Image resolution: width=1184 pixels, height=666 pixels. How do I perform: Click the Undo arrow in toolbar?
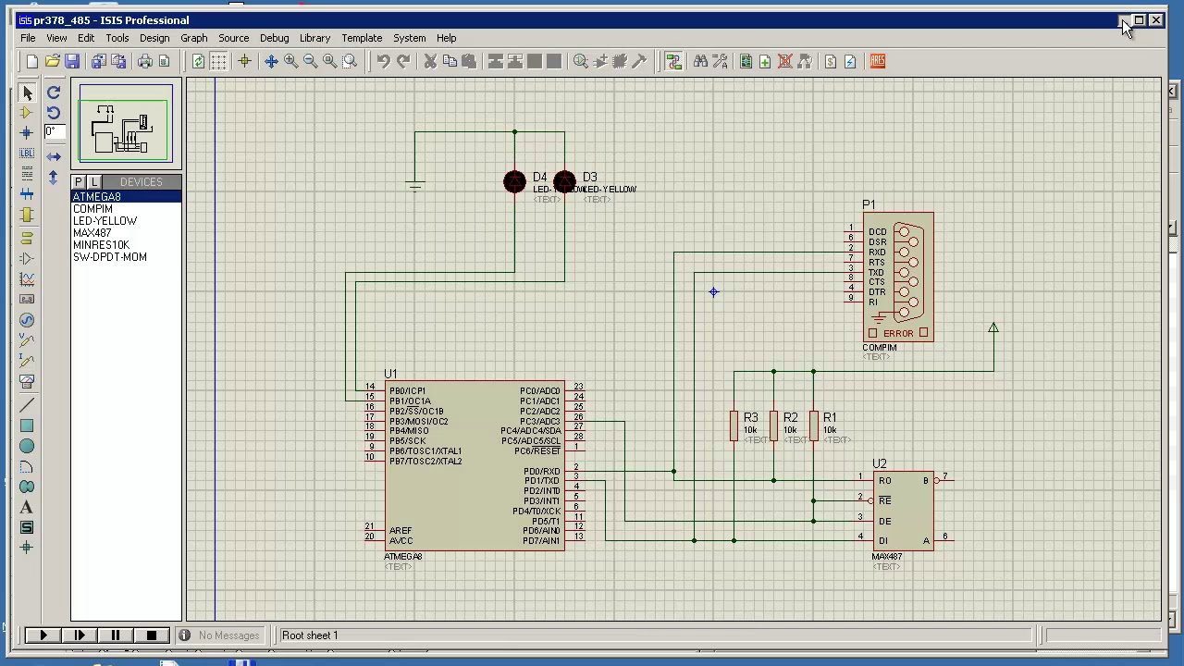(383, 61)
